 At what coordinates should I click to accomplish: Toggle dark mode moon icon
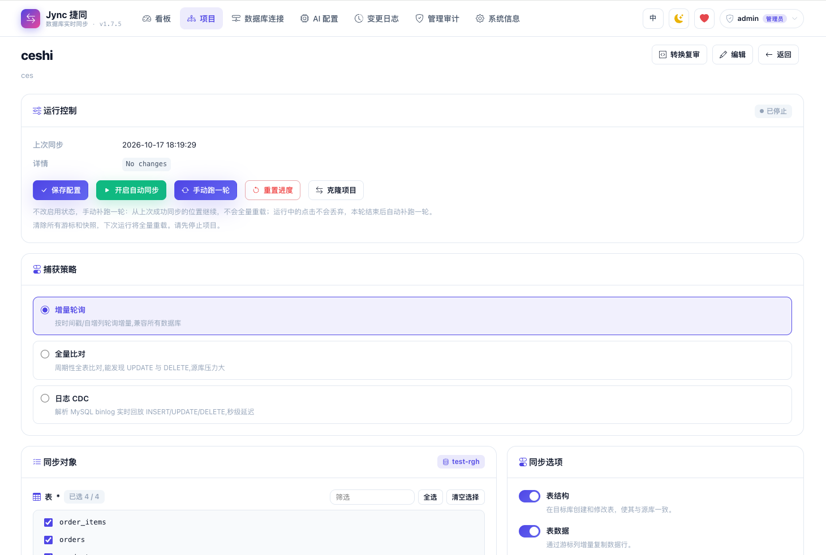(679, 19)
